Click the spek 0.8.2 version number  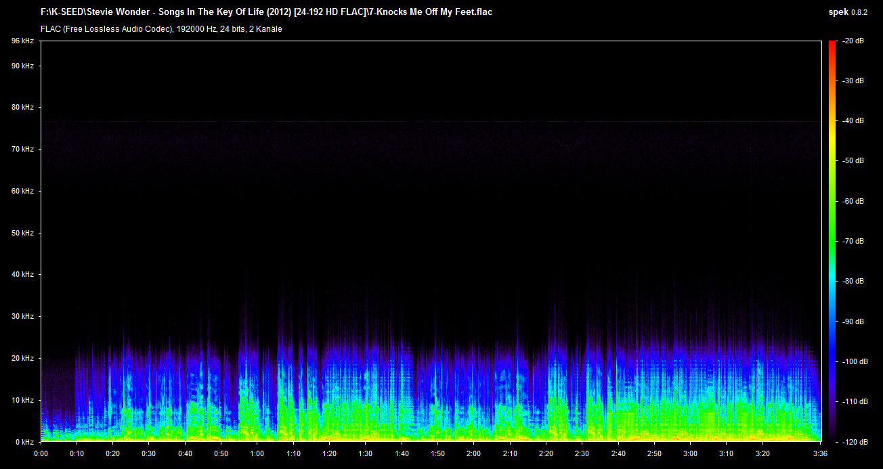pos(860,12)
